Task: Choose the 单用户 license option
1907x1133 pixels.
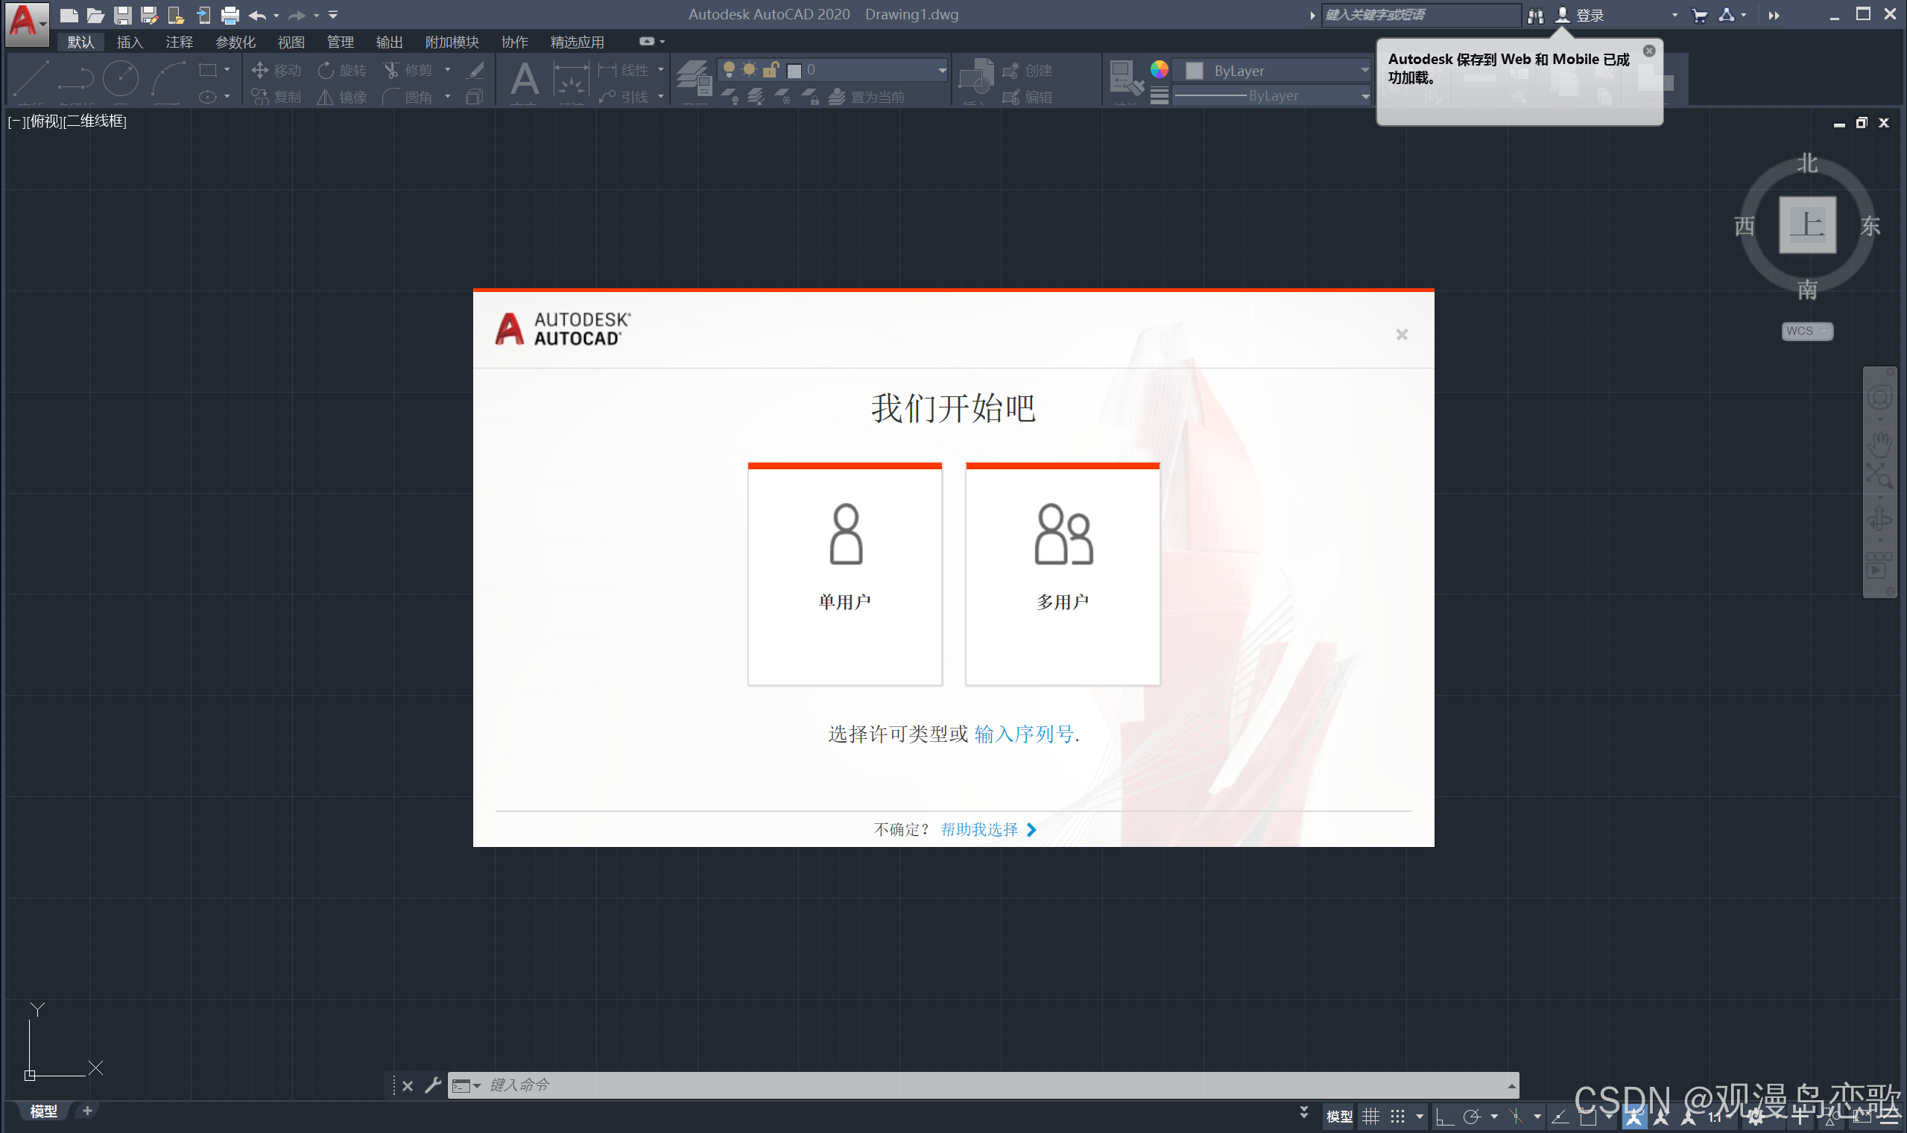Action: click(x=844, y=574)
